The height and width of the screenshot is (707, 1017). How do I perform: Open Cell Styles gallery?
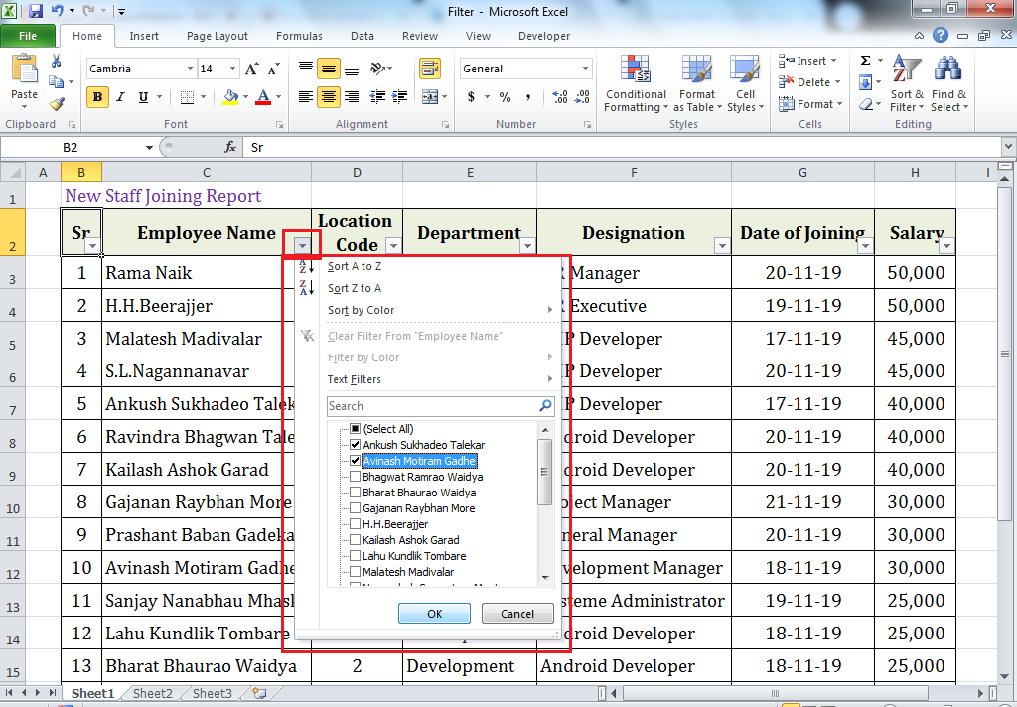click(745, 84)
